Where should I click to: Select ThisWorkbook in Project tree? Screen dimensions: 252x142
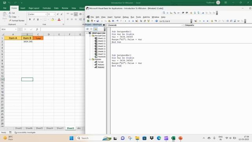pos(100,57)
